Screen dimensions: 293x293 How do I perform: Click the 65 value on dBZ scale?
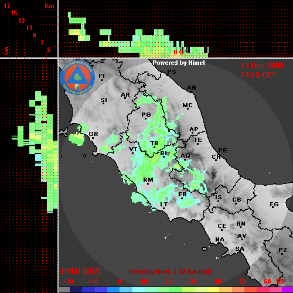(x=280, y=281)
